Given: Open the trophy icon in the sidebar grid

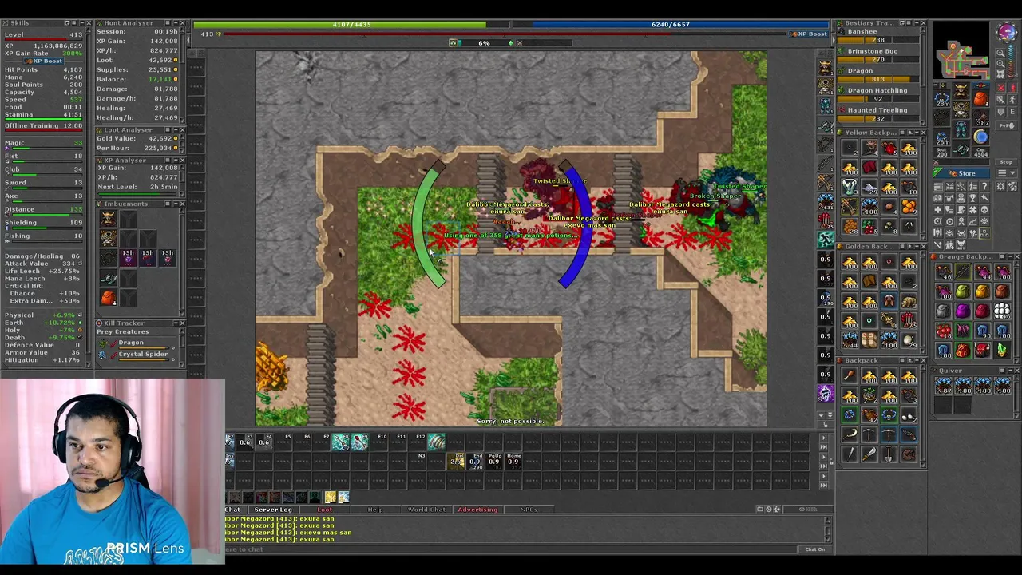Looking at the screenshot, I should click(x=972, y=197).
